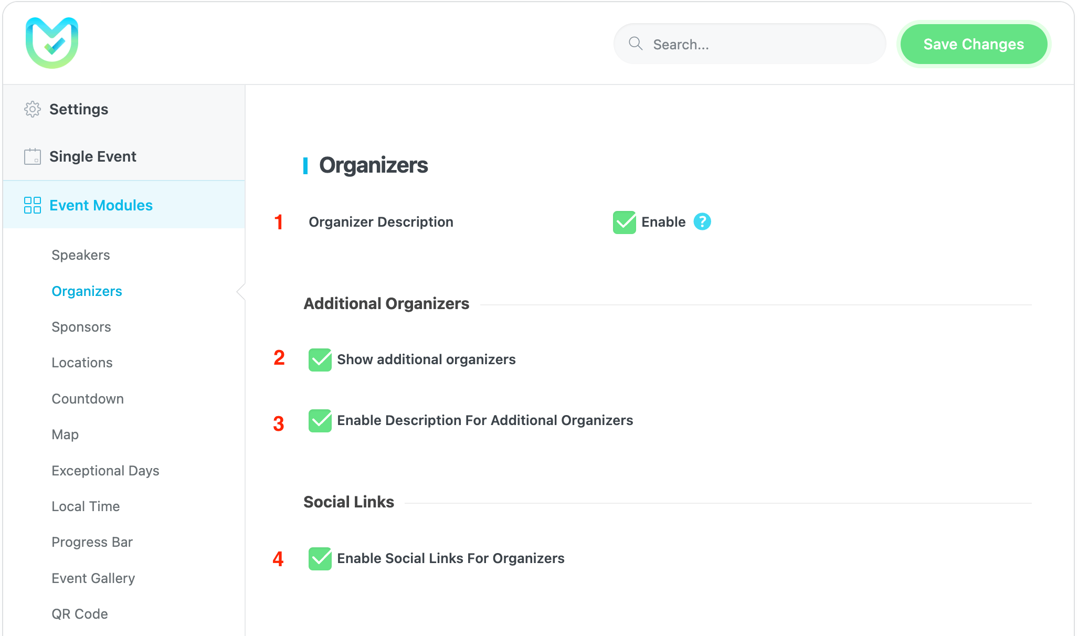The height and width of the screenshot is (636, 1078).
Task: Click the Event Modules grid icon
Action: click(33, 205)
